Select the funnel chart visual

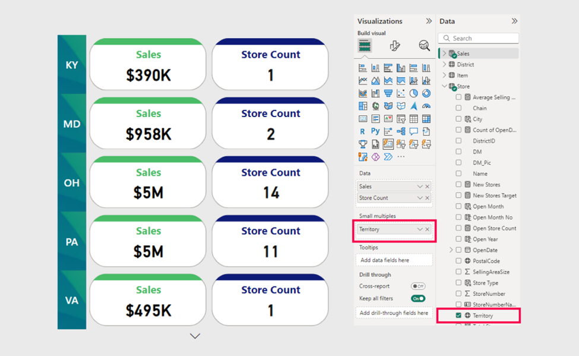tap(388, 93)
